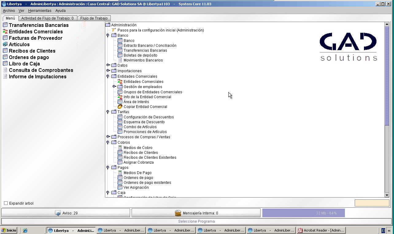
Task: Open Informe de Imputaciones report icon
Action: [5, 76]
